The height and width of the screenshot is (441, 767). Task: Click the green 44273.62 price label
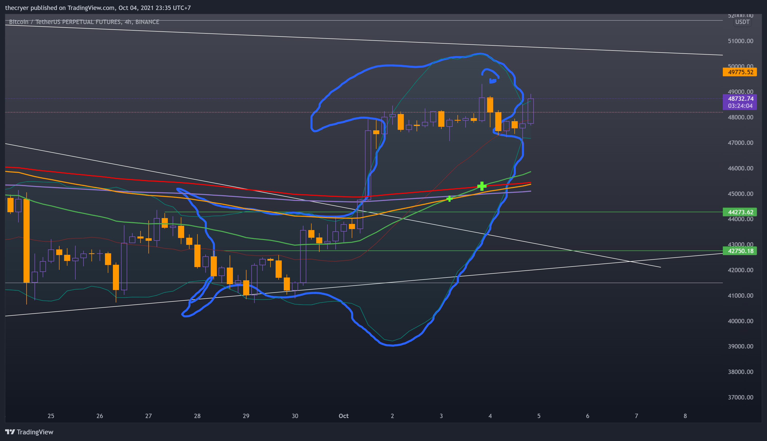click(740, 212)
